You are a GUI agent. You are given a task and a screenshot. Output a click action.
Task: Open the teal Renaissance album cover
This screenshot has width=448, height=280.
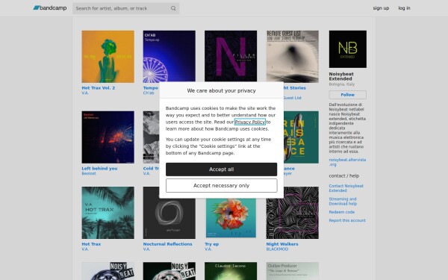pyautogui.click(x=301, y=137)
